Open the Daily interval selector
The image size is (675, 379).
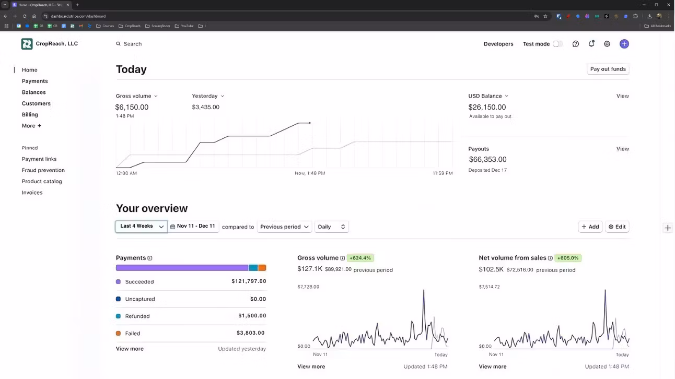point(331,227)
